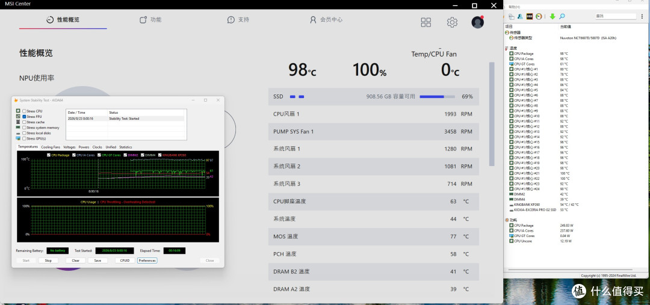650x305 pixels.
Task: Open the Clocks tab
Action: [x=97, y=147]
